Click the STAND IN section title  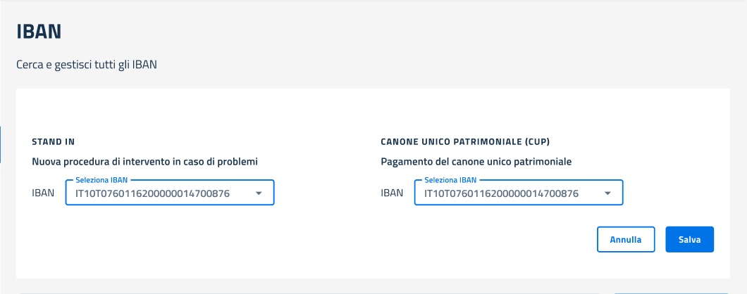click(x=54, y=141)
